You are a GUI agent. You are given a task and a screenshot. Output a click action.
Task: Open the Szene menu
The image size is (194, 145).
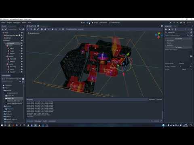click(x=3, y=23)
